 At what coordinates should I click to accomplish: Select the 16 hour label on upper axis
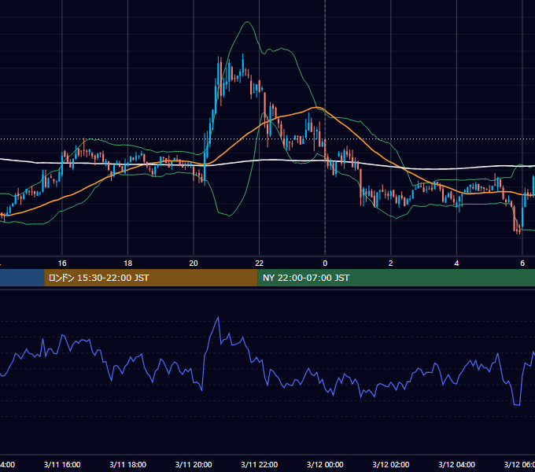click(62, 264)
